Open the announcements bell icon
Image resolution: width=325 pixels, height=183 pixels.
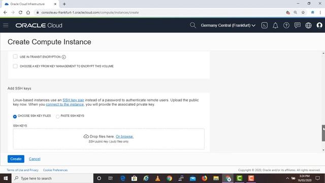click(275, 25)
